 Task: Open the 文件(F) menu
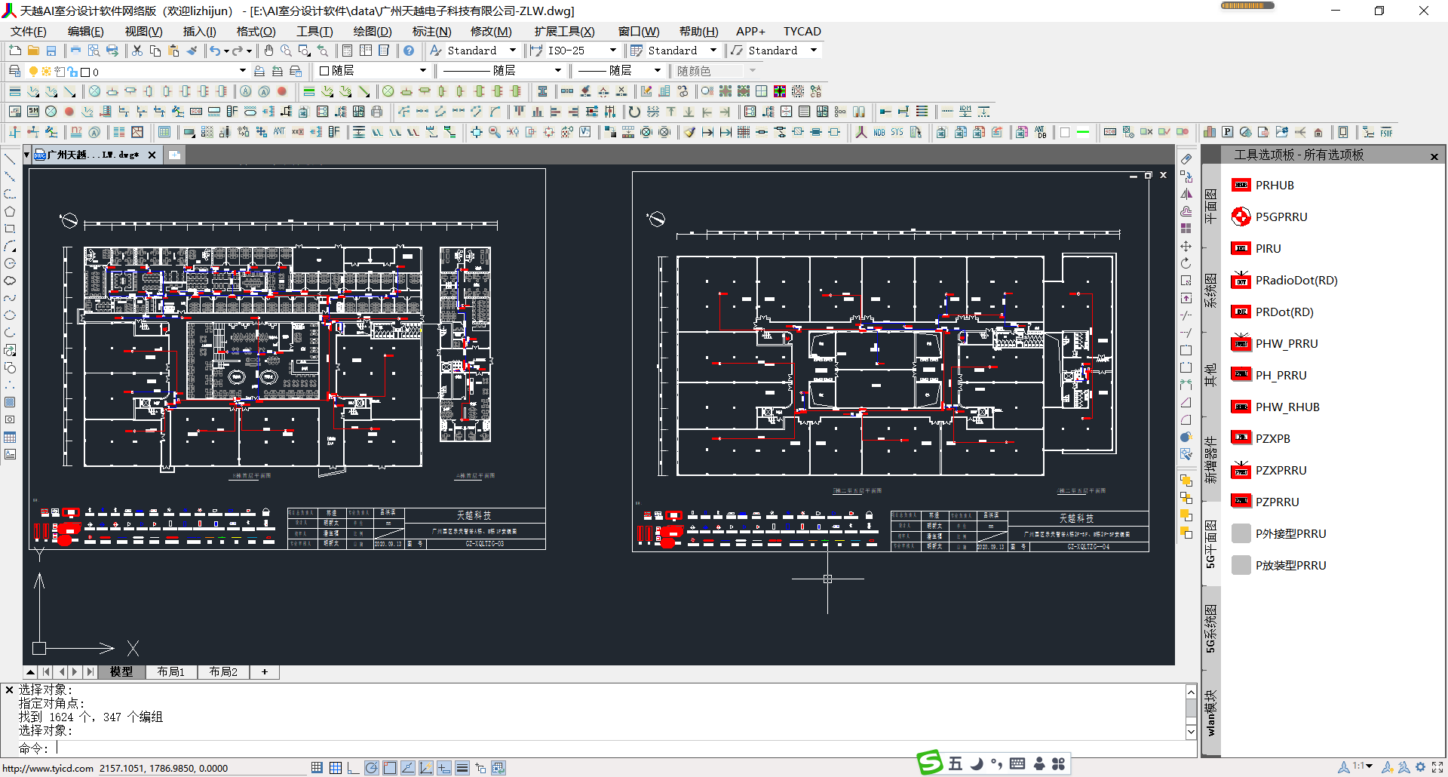29,31
